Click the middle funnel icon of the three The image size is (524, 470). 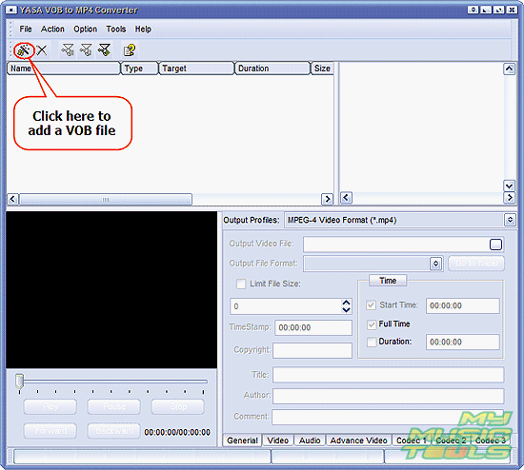click(86, 50)
